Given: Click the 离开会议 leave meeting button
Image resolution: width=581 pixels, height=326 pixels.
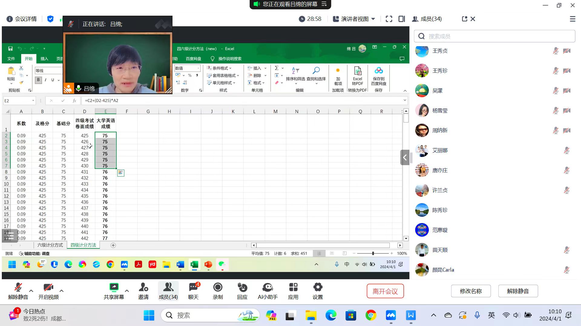Looking at the screenshot, I should [x=385, y=291].
